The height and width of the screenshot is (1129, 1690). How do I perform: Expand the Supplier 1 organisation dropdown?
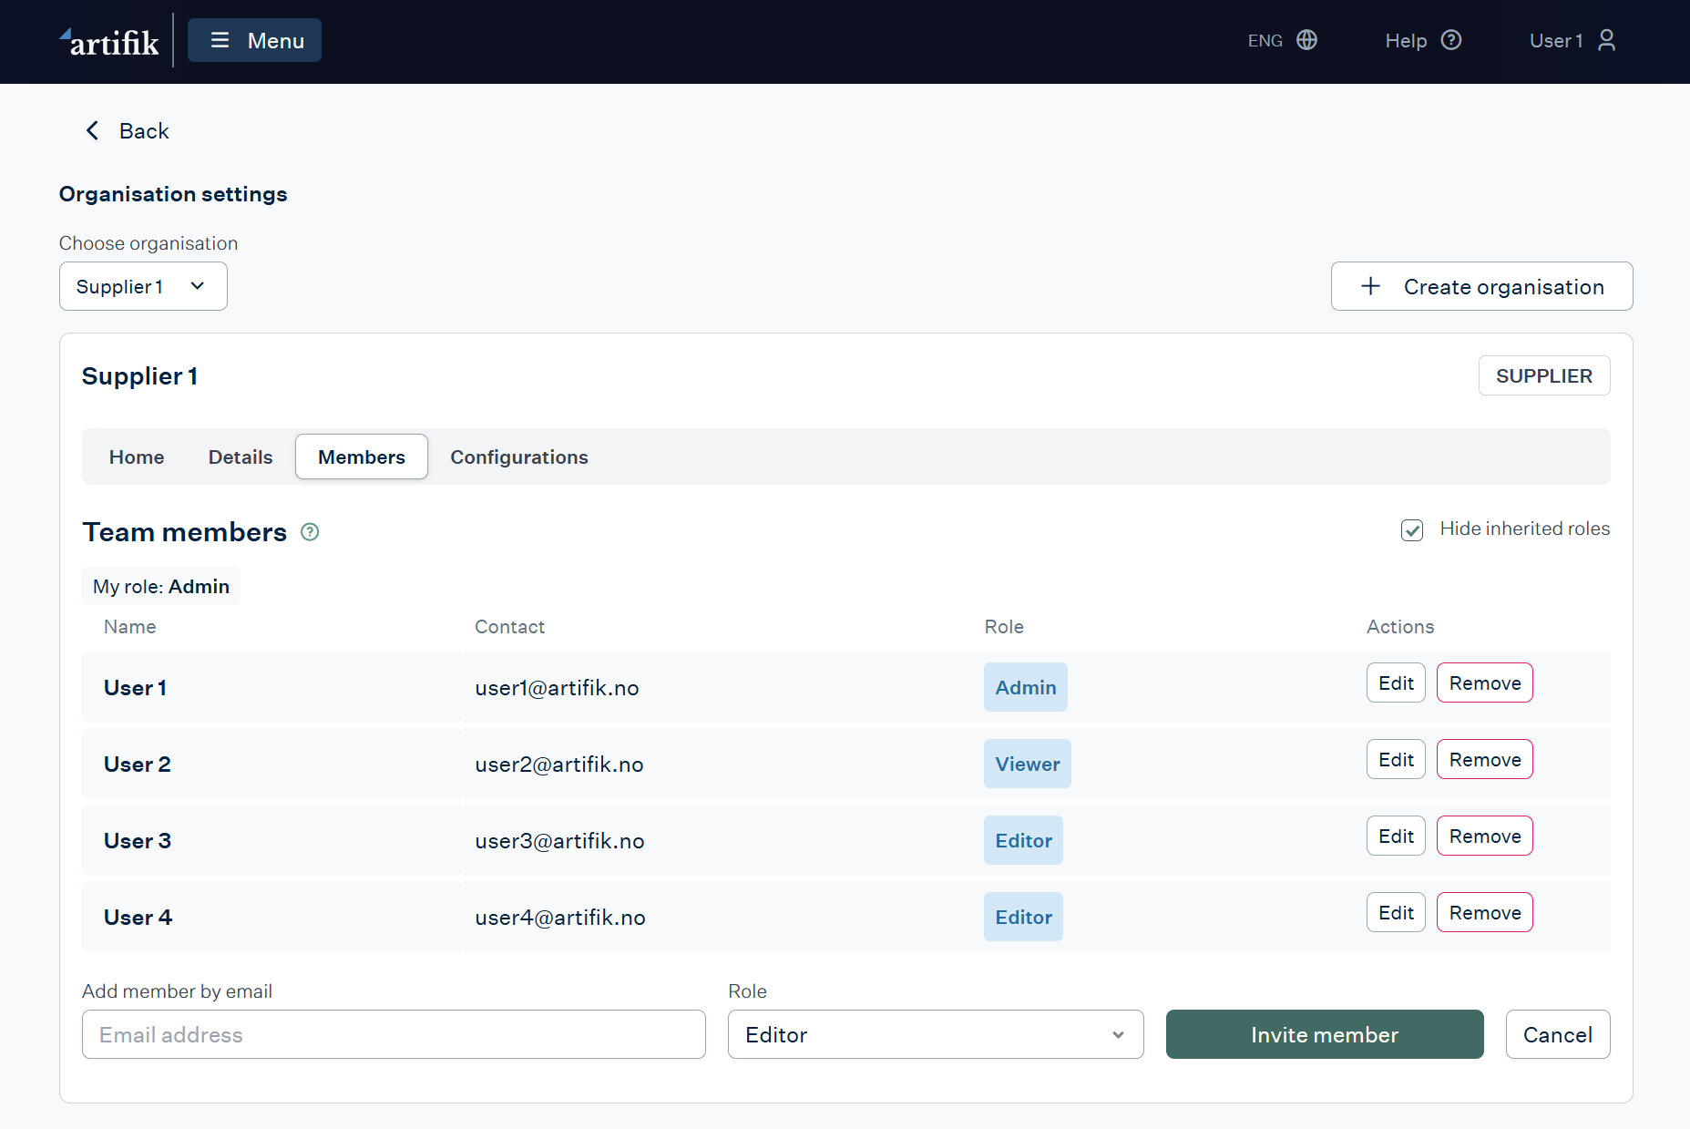click(x=143, y=286)
